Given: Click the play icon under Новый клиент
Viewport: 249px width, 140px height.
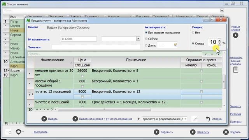Looking at the screenshot, I should pos(235,35).
